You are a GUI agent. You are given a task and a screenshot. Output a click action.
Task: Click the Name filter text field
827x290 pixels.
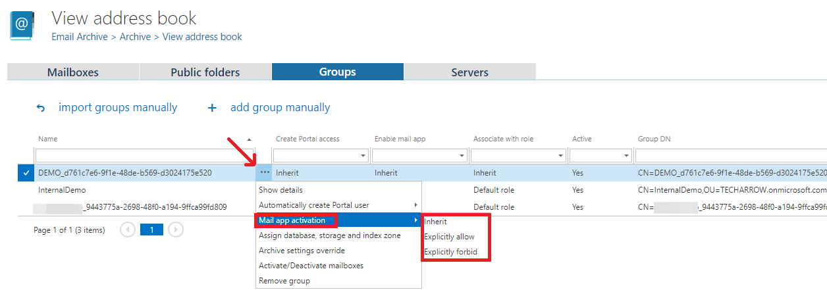coord(144,156)
